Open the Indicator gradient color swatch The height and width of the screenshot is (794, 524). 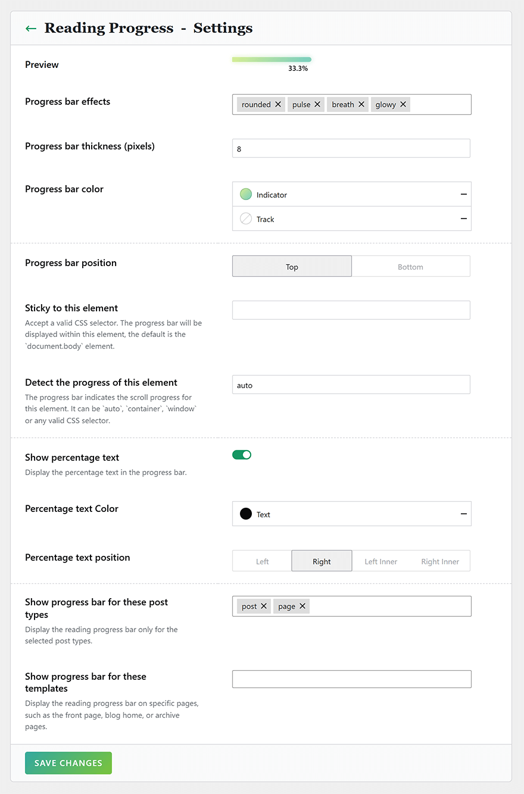coord(246,195)
